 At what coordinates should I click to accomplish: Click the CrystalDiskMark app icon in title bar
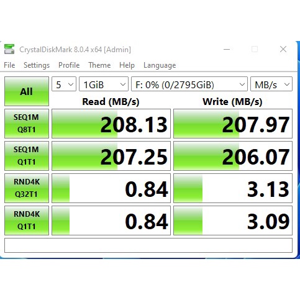click(x=9, y=49)
